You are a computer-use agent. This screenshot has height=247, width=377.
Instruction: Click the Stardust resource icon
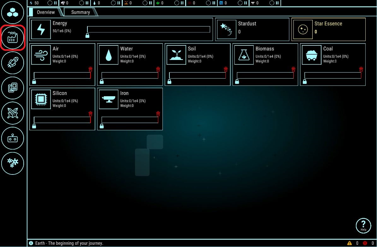click(227, 29)
